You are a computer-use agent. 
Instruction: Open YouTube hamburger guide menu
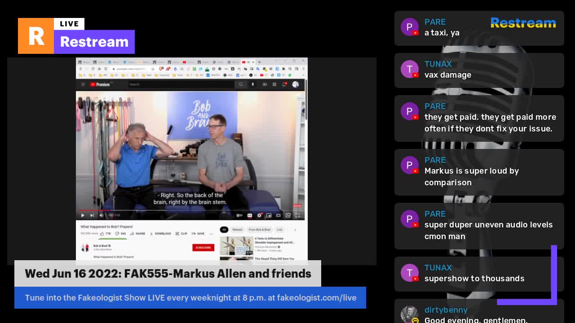[x=83, y=84]
